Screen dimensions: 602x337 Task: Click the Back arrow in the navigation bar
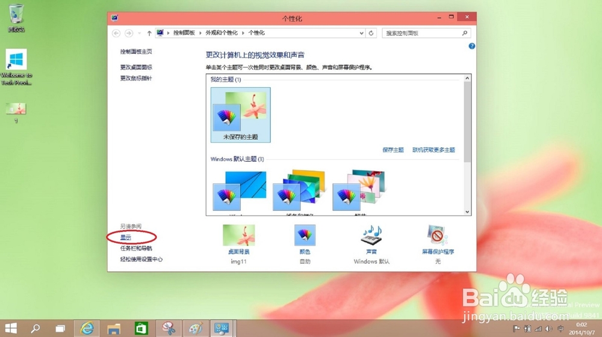tap(116, 33)
